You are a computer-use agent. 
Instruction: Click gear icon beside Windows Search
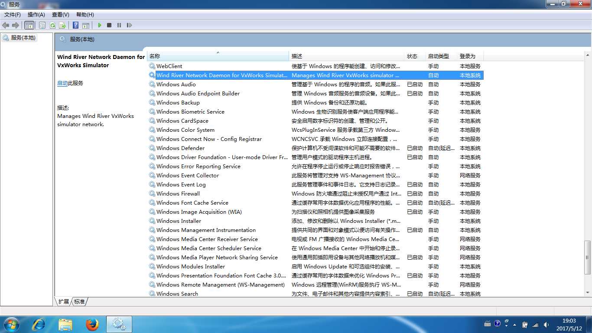pos(152,294)
